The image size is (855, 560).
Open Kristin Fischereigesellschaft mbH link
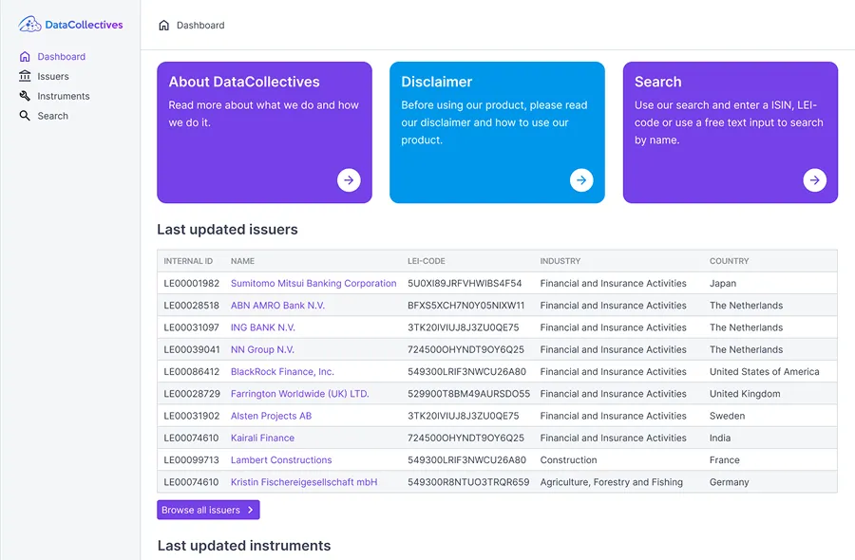[304, 482]
